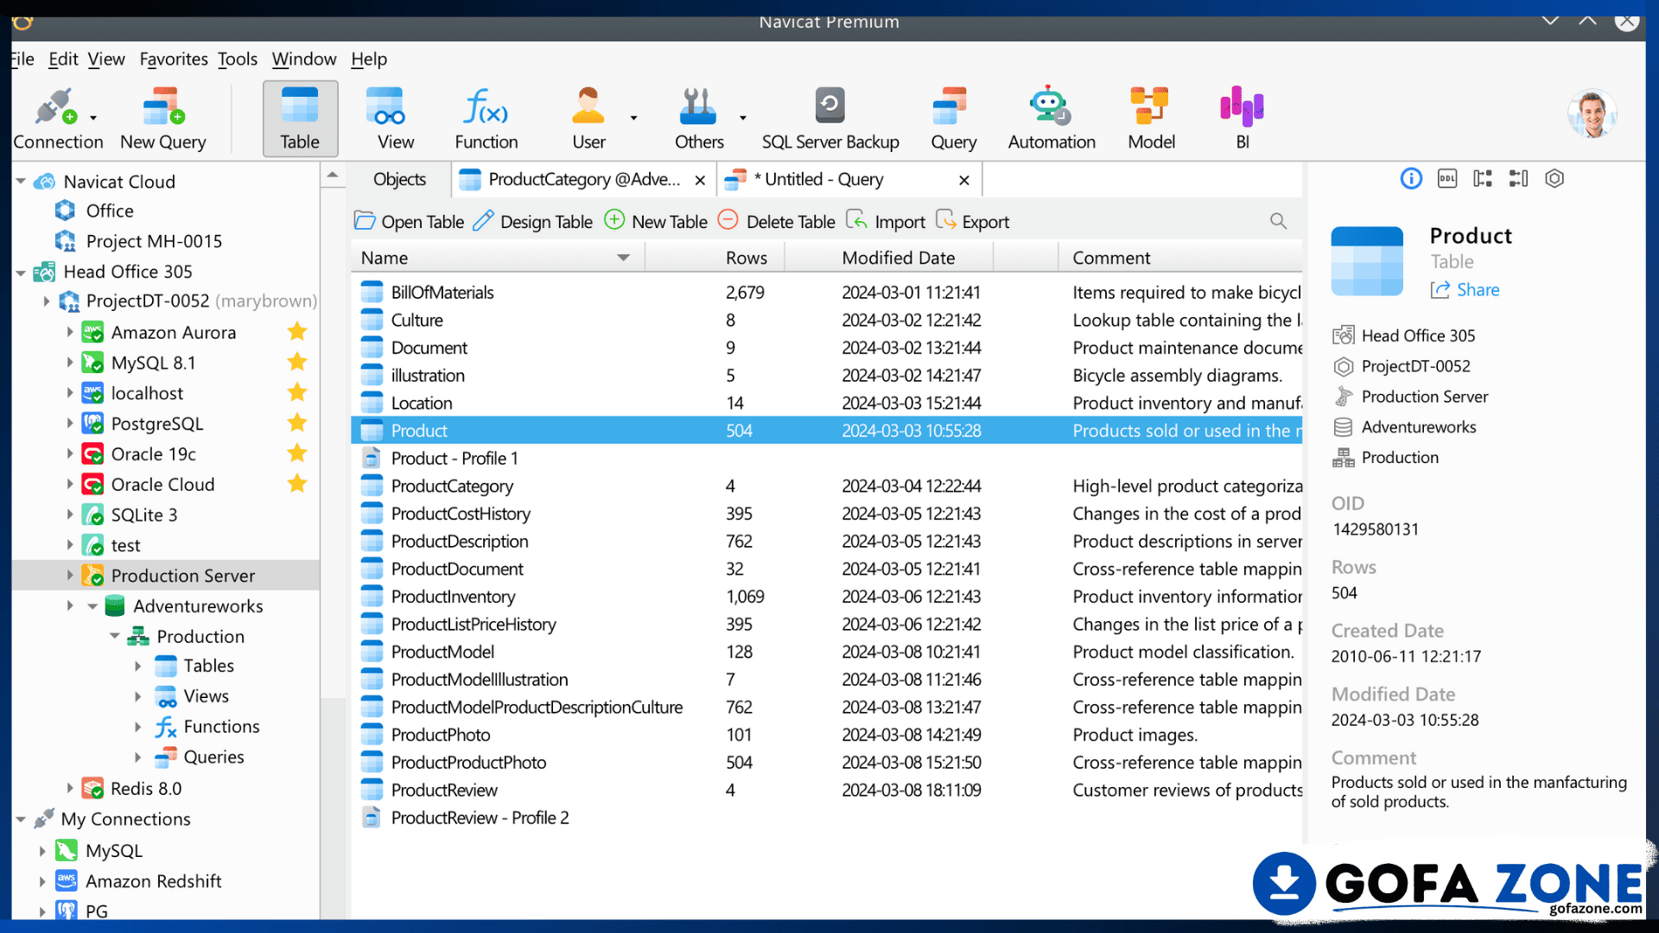
Task: Close the Untitled - Query tab
Action: 964,180
